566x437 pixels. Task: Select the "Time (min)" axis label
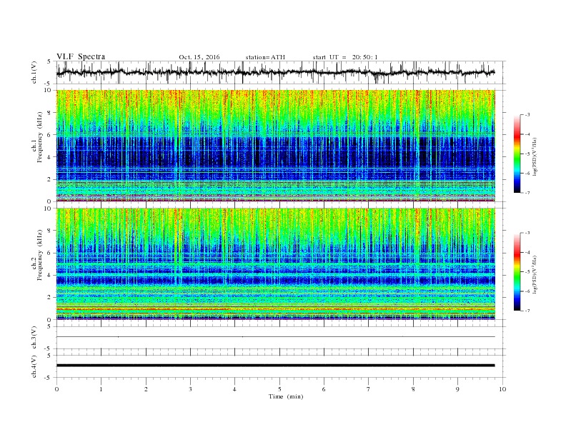point(286,396)
